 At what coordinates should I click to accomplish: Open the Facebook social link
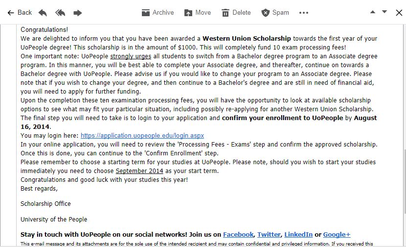point(238,235)
